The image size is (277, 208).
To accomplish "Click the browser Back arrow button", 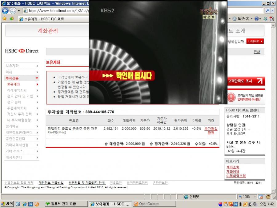I will [5, 11].
